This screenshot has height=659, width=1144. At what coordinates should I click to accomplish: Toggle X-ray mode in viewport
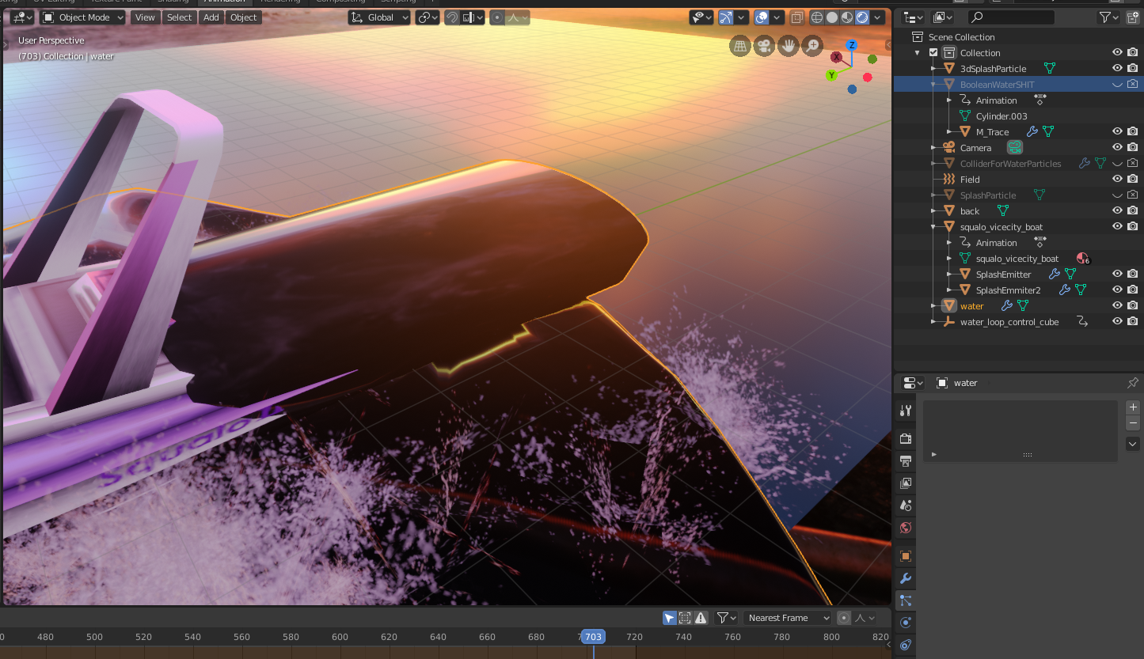[x=797, y=17]
